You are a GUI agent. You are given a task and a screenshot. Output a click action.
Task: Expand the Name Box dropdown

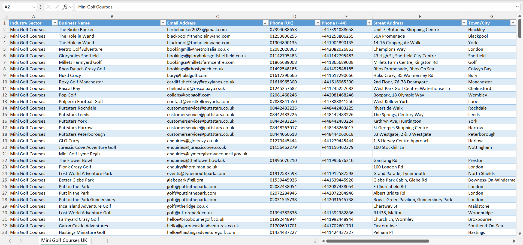tap(34, 7)
